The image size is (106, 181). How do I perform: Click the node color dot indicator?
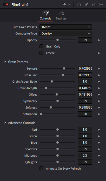pos(64,4)
